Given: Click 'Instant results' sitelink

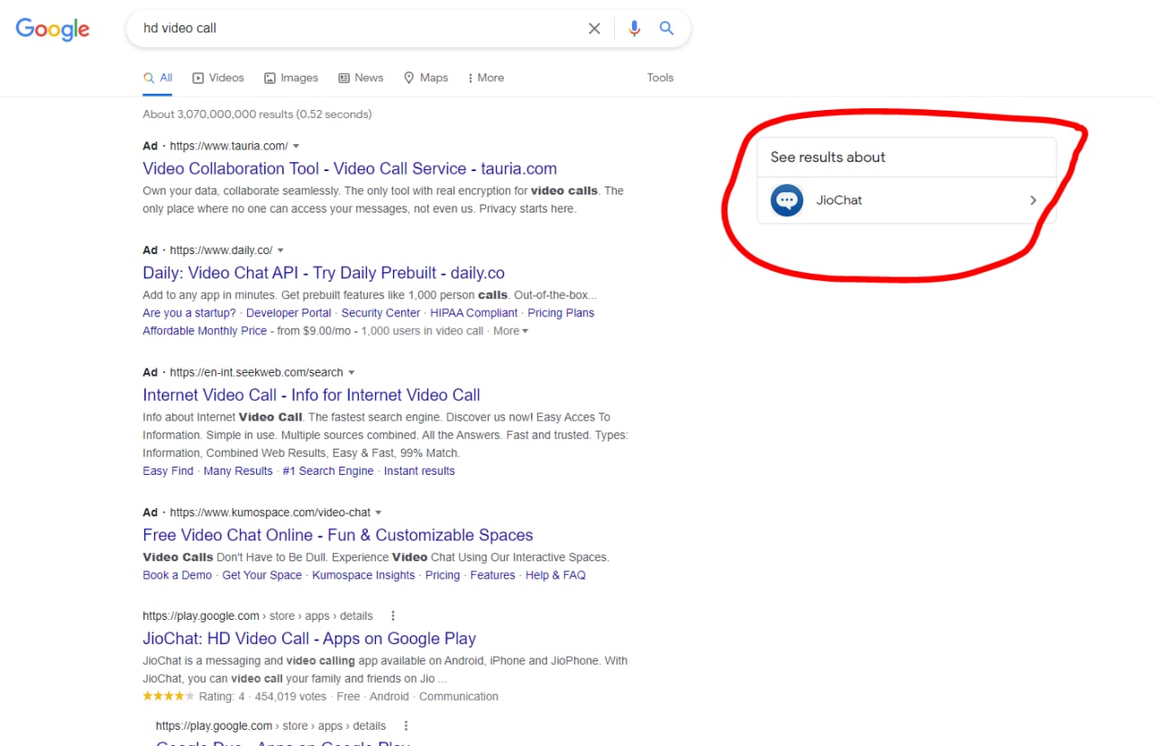Looking at the screenshot, I should pyautogui.click(x=419, y=471).
